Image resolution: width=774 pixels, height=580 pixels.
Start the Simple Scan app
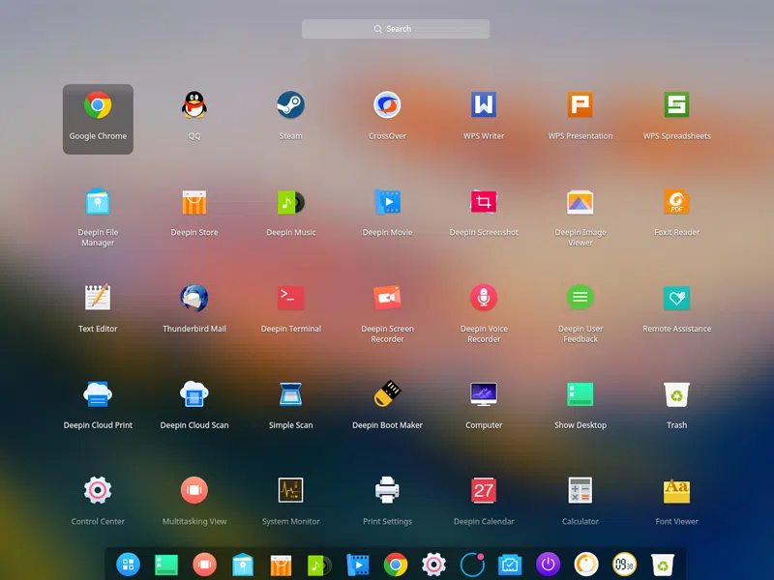pos(291,394)
